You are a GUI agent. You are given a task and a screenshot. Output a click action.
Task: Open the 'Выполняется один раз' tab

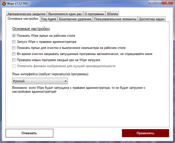click(x=65, y=14)
